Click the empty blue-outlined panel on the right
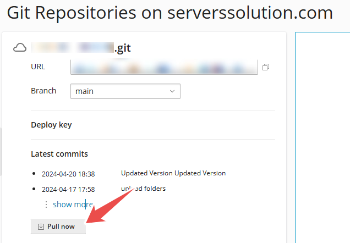The image size is (350, 243). [322, 137]
